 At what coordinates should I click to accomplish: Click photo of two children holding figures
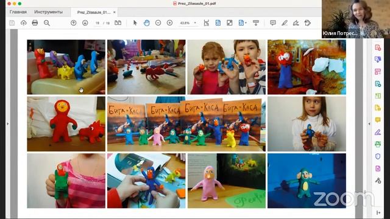227,67
